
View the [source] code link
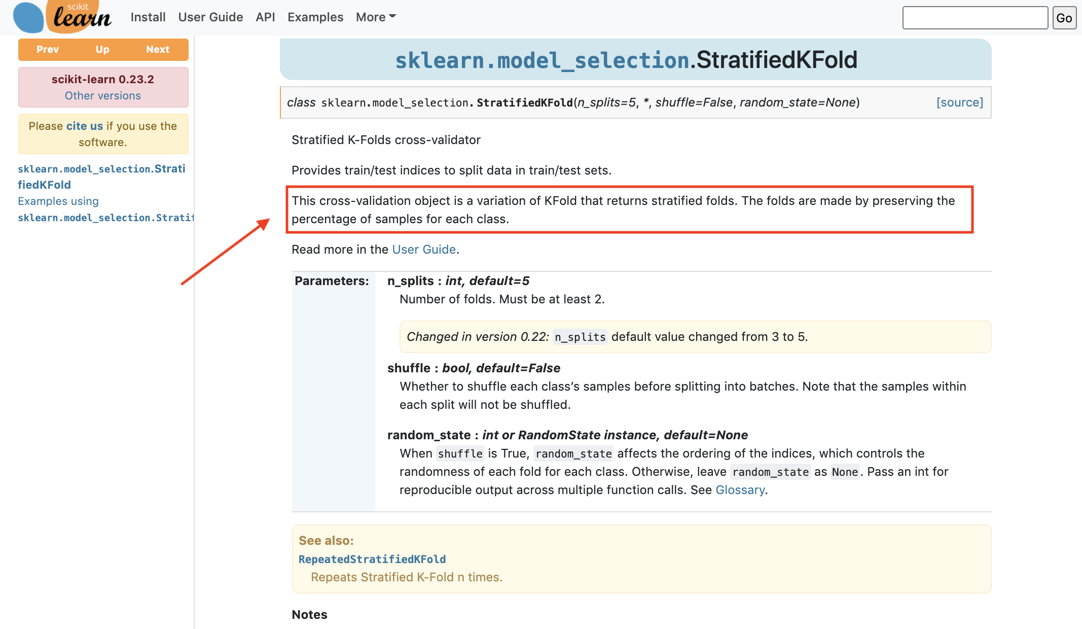(x=959, y=102)
